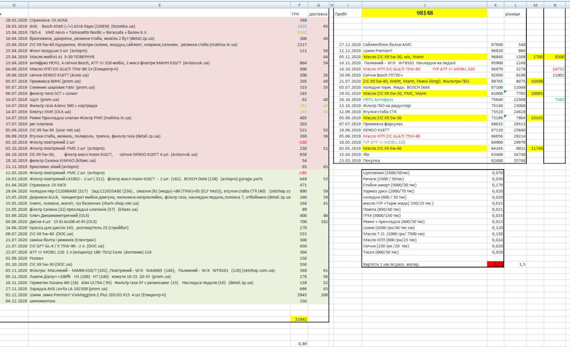Select the 'ГРН' header cell
The height and width of the screenshot is (347, 570).
click(x=299, y=14)
